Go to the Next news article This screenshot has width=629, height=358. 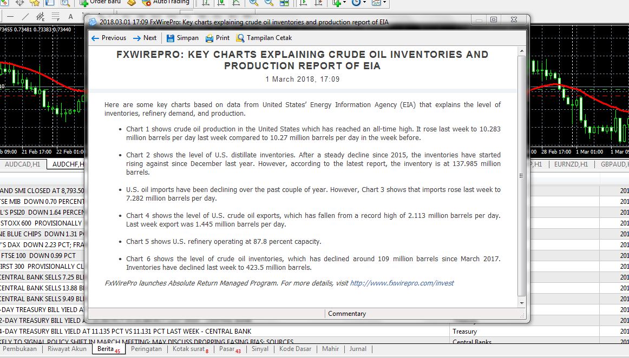[145, 38]
